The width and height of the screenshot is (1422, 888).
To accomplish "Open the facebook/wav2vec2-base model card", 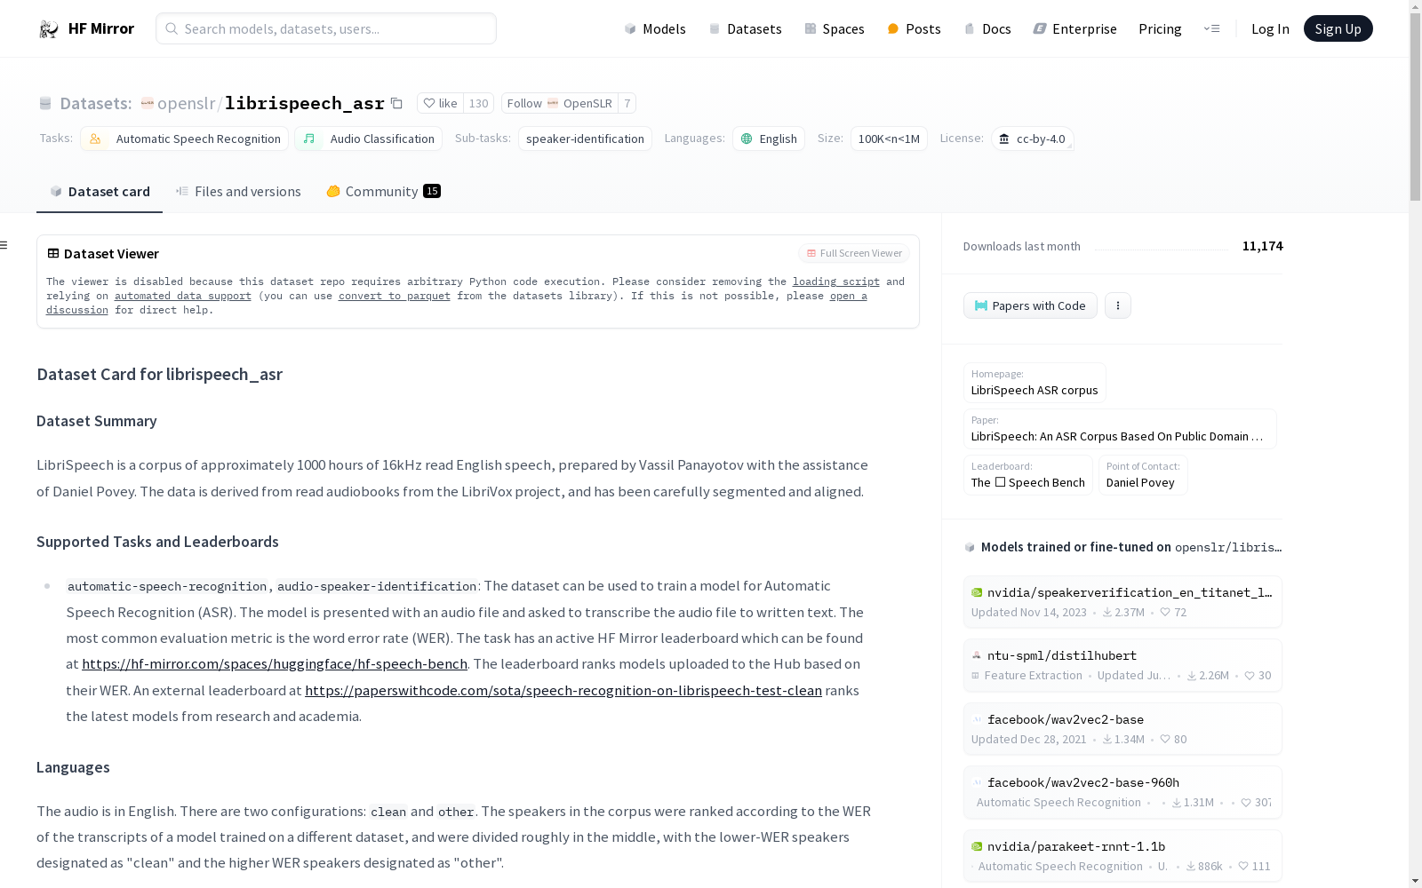I will pyautogui.click(x=1122, y=729).
